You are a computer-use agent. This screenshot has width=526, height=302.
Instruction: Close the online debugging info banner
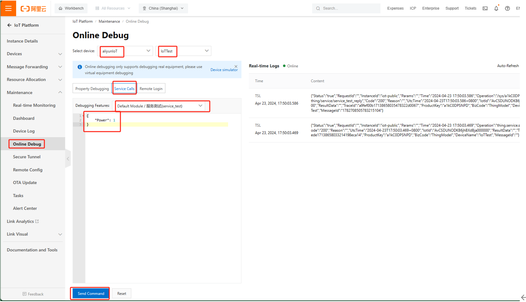tap(236, 66)
